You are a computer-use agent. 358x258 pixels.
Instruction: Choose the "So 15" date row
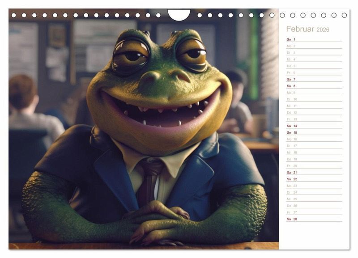click(313, 132)
